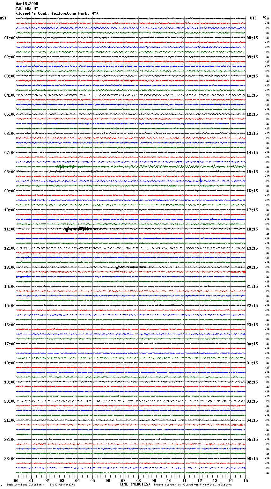Viewport: 271px width, 489px height.
Task: Select the 17:00 MST time label
Action: tap(10, 344)
